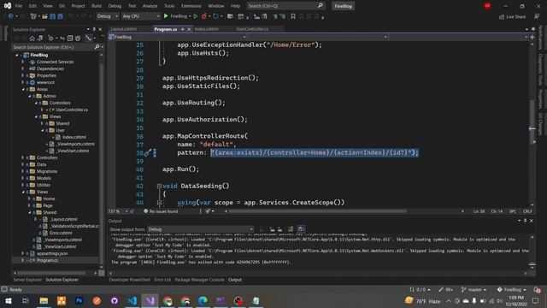Image resolution: width=547 pixels, height=308 pixels.
Task: Open the FineBlog startup target dropdown arrow
Action: click(x=190, y=16)
